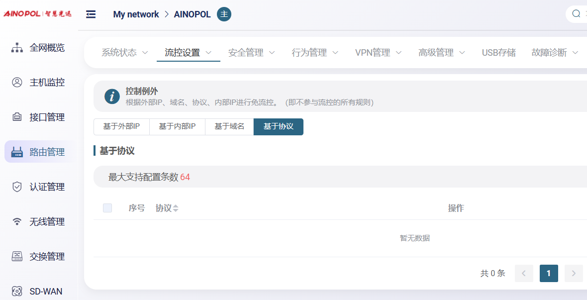Switch to the 基于域名 tab

click(229, 127)
